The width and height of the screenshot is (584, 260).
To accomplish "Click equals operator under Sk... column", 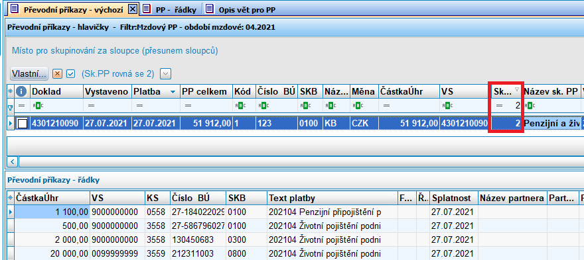I will (x=499, y=106).
